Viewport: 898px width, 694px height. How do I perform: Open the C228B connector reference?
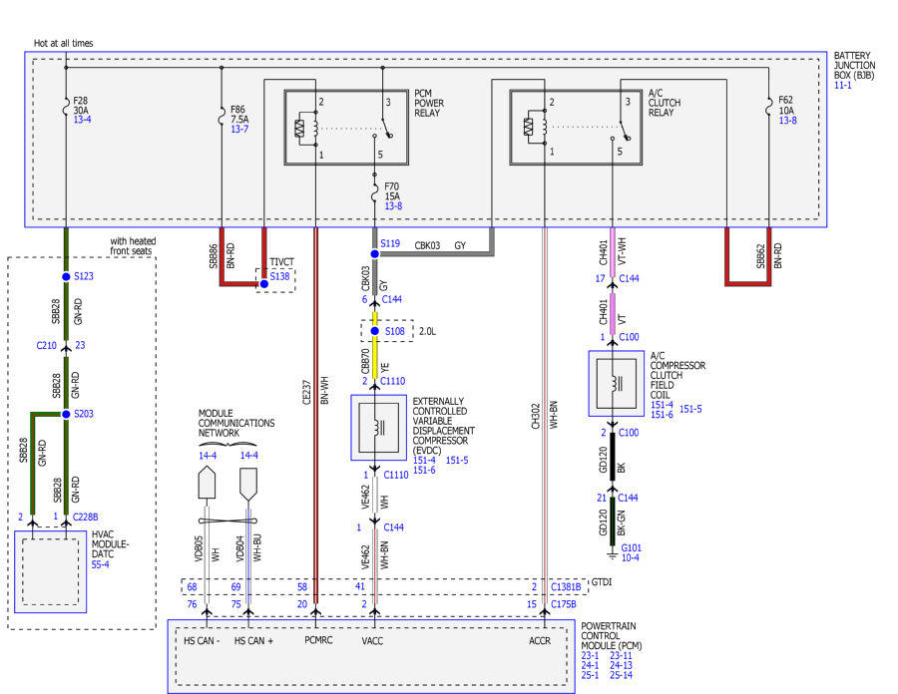(x=86, y=517)
